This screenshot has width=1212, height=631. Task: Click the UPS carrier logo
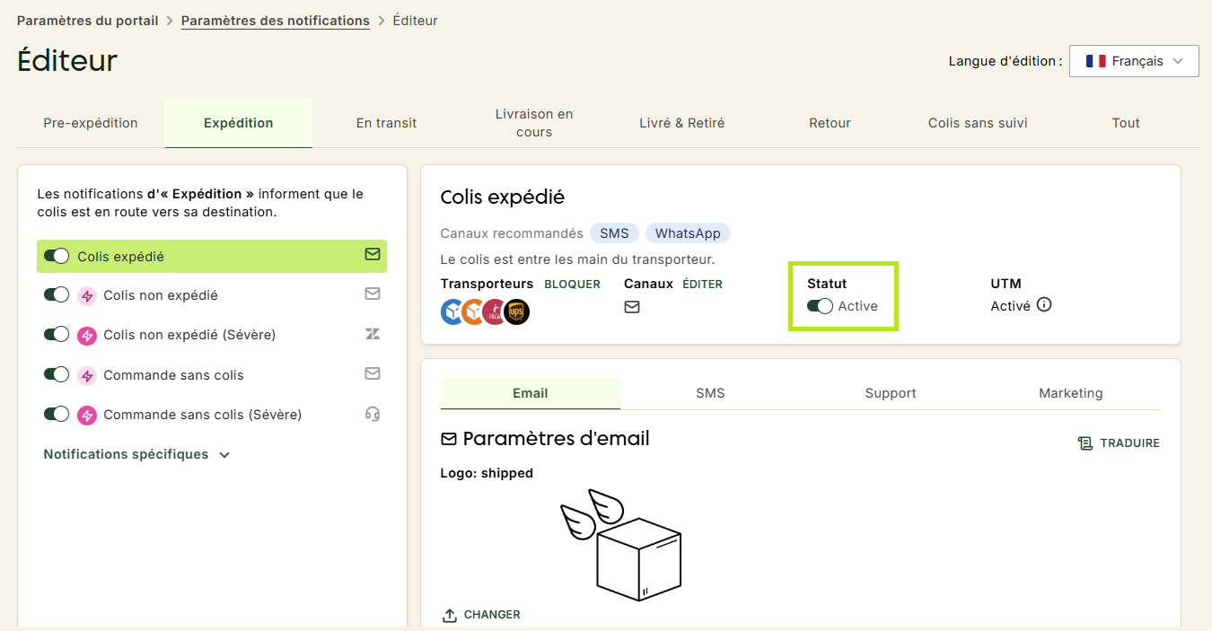(516, 311)
